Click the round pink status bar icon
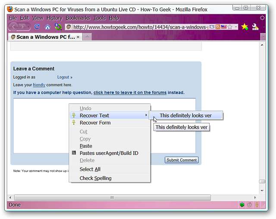The height and width of the screenshot is (219, 276). (249, 205)
